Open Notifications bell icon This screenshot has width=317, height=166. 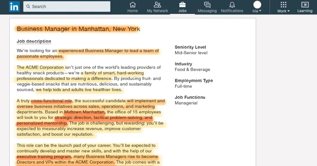click(x=232, y=4)
